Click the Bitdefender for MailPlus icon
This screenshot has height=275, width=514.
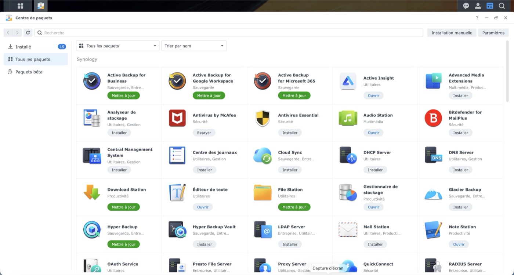433,118
